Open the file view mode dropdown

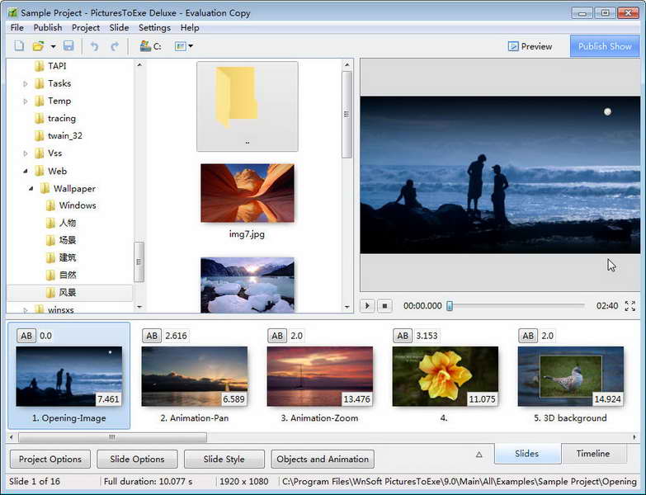pos(184,46)
